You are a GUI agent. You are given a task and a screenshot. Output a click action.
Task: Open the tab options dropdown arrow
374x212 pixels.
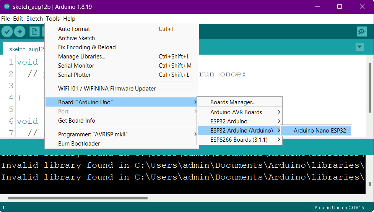click(359, 47)
